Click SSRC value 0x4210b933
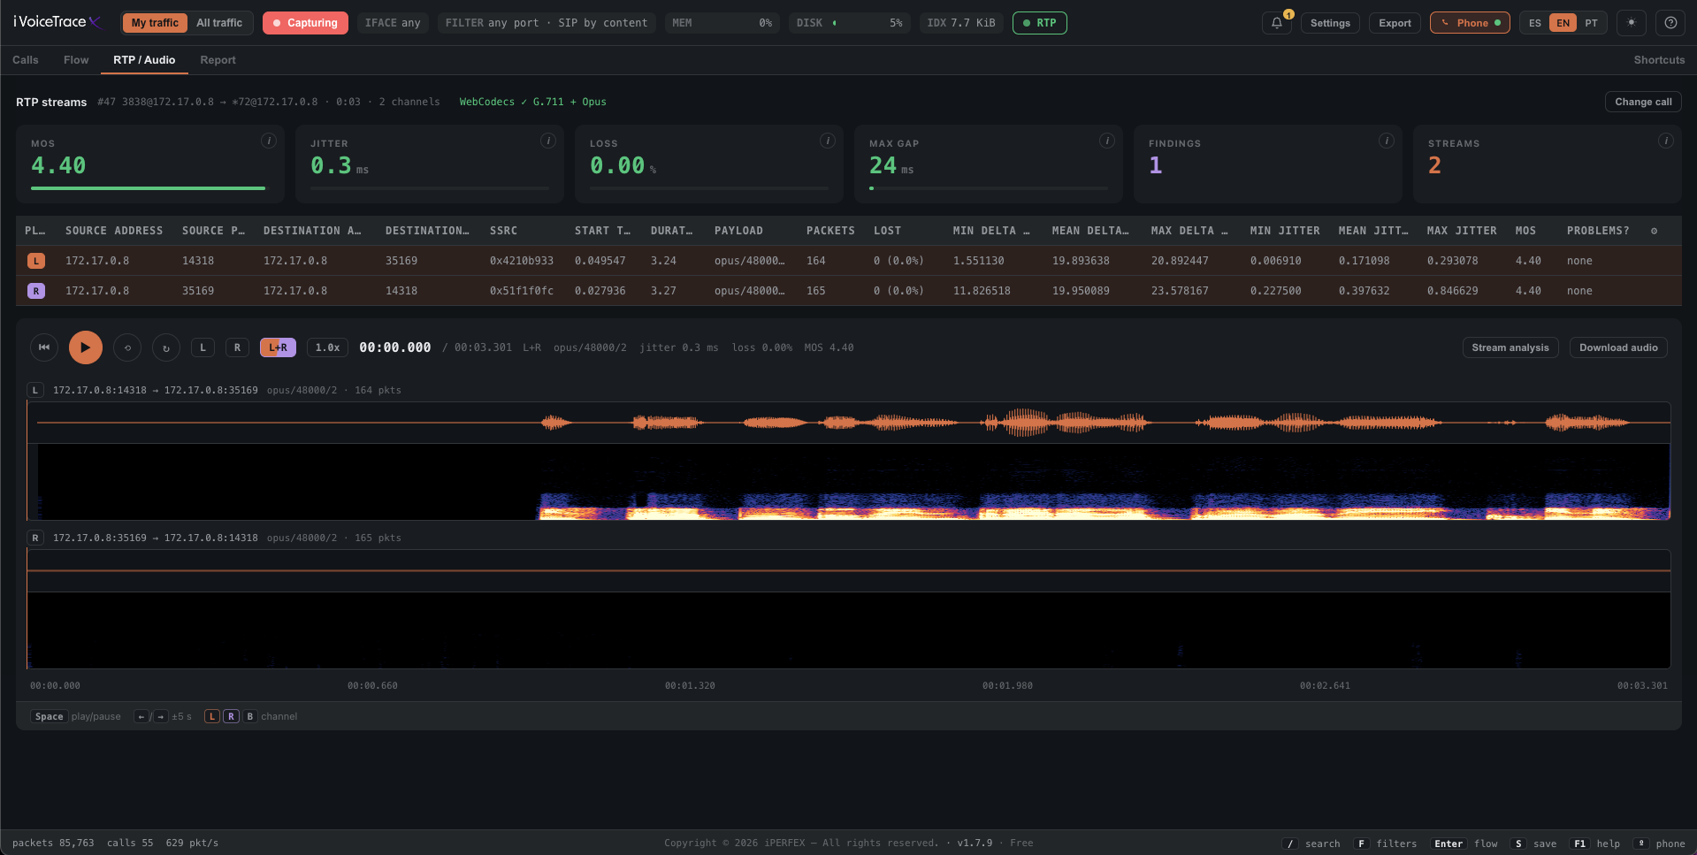This screenshot has width=1697, height=855. click(x=522, y=261)
